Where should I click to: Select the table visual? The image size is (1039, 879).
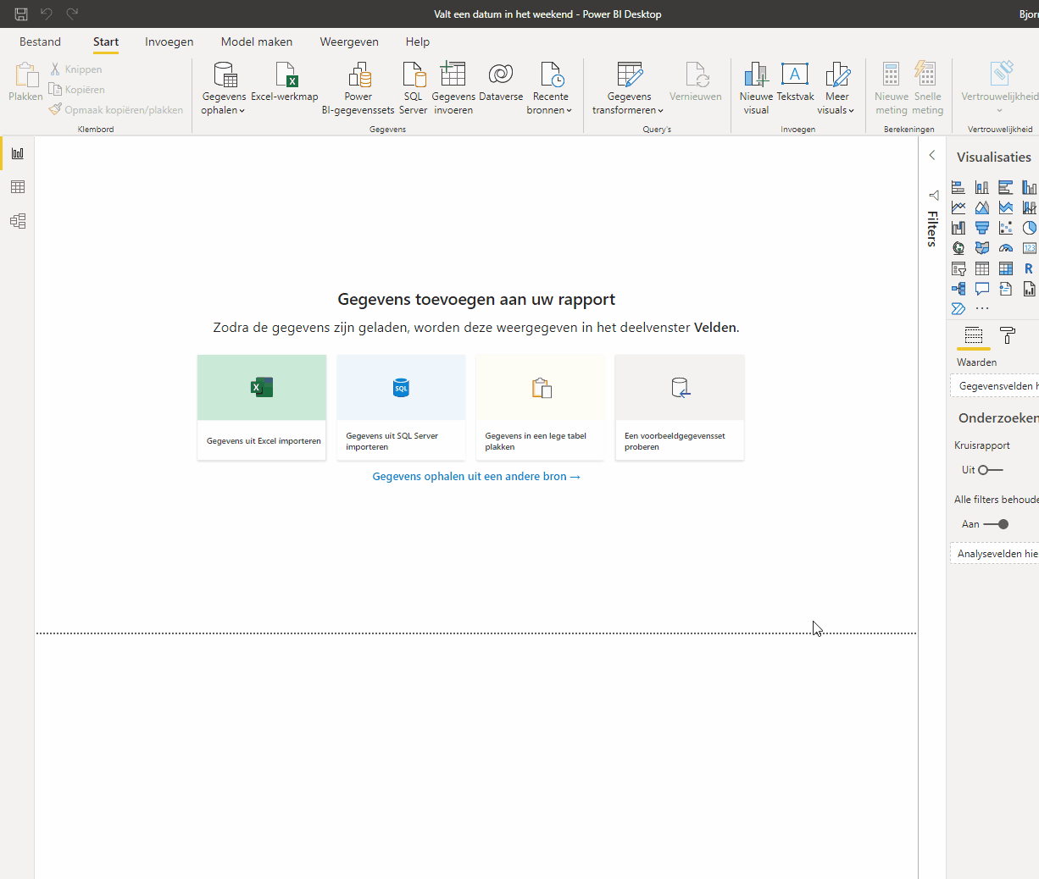pyautogui.click(x=982, y=268)
